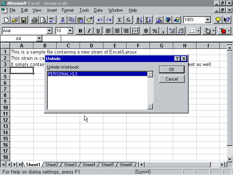The image size is (233, 175).
Task: Click the Print icon
Action: tap(35, 20)
